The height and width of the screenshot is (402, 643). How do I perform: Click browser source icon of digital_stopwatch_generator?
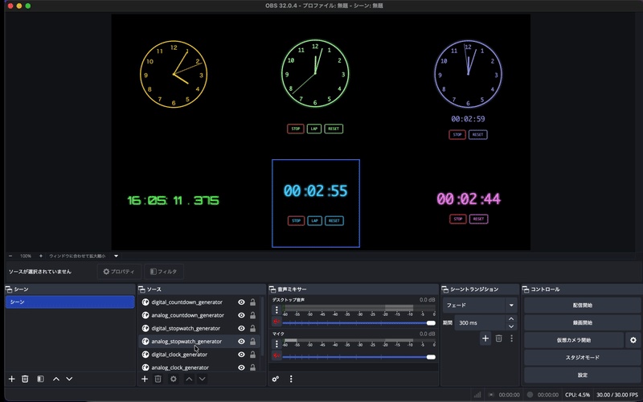point(145,328)
